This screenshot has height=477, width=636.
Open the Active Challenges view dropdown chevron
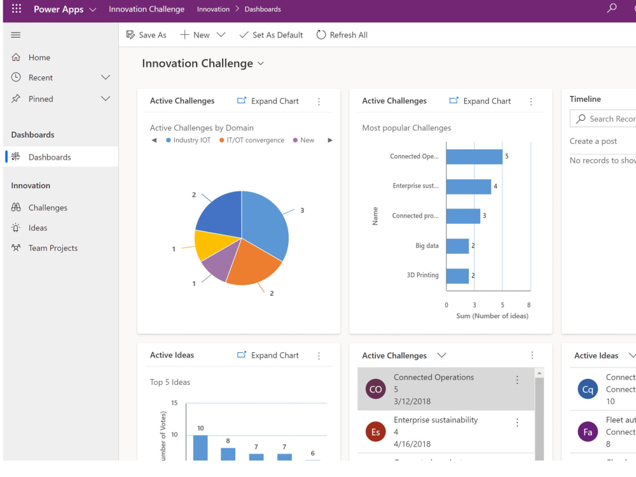coord(442,356)
